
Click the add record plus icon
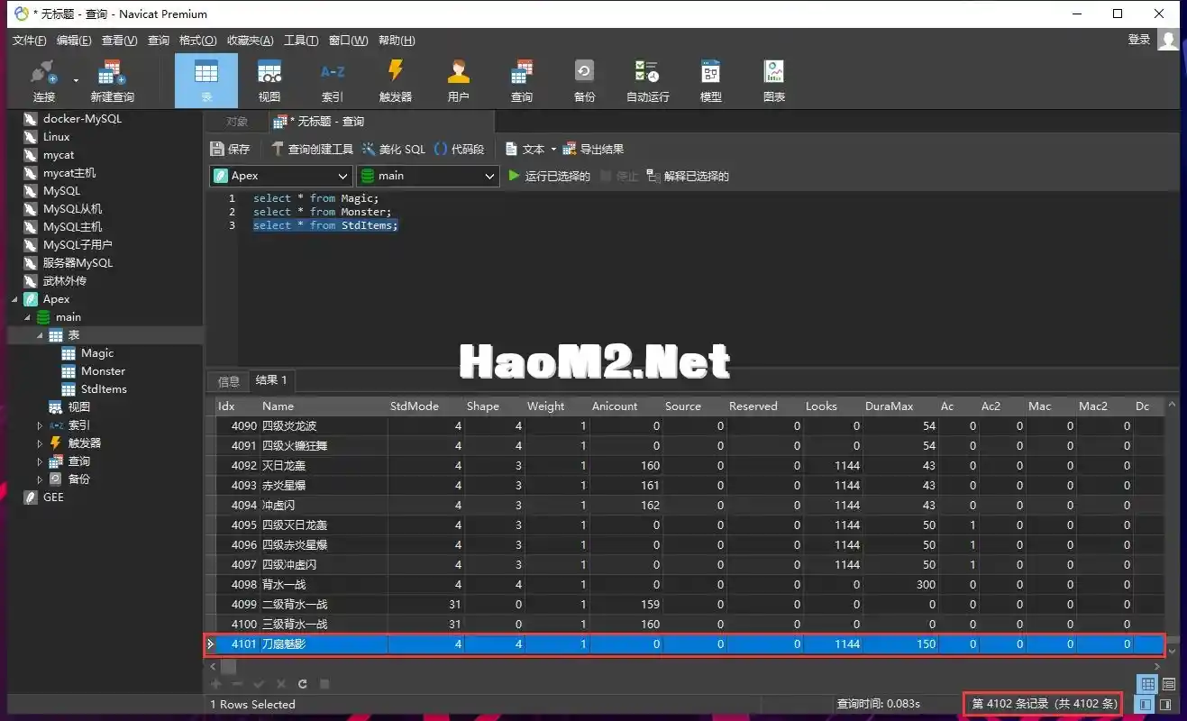click(x=216, y=684)
